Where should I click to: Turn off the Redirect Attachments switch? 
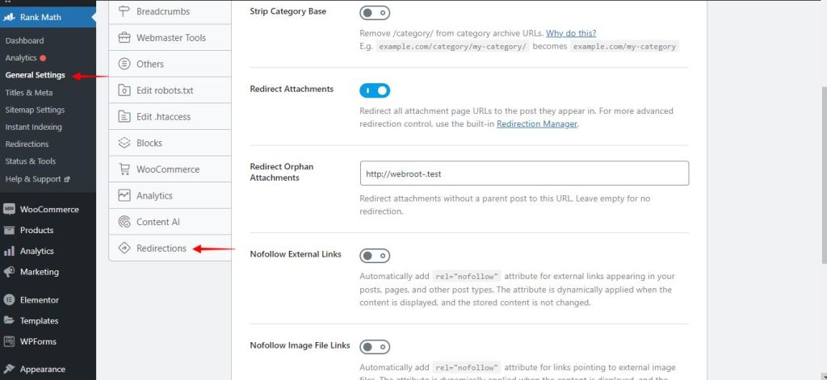pos(375,90)
